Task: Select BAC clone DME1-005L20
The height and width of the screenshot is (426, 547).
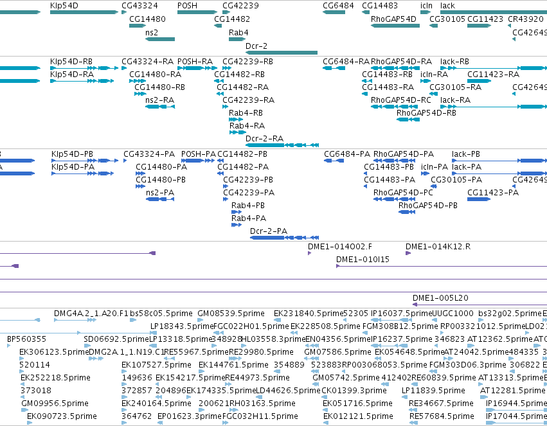Action: coord(440,298)
